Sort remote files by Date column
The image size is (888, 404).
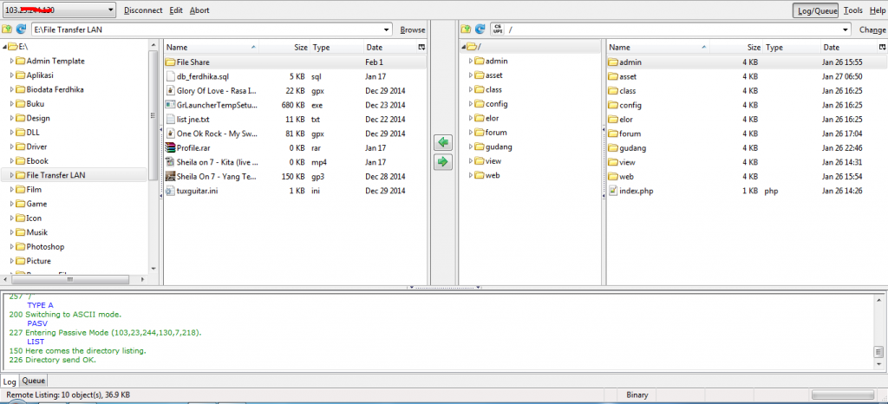click(849, 48)
